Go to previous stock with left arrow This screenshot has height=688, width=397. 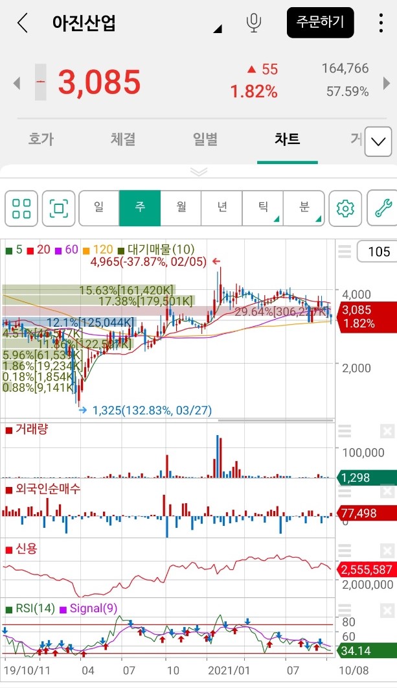pos(17,82)
